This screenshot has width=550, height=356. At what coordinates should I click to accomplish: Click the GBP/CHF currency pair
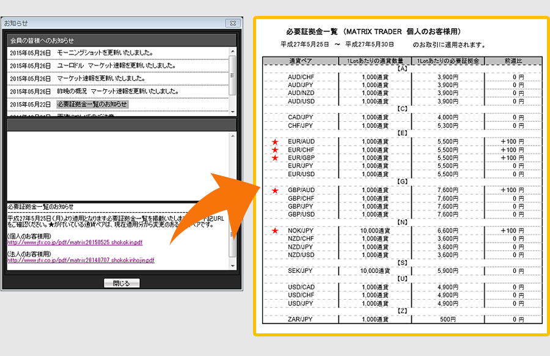301,198
